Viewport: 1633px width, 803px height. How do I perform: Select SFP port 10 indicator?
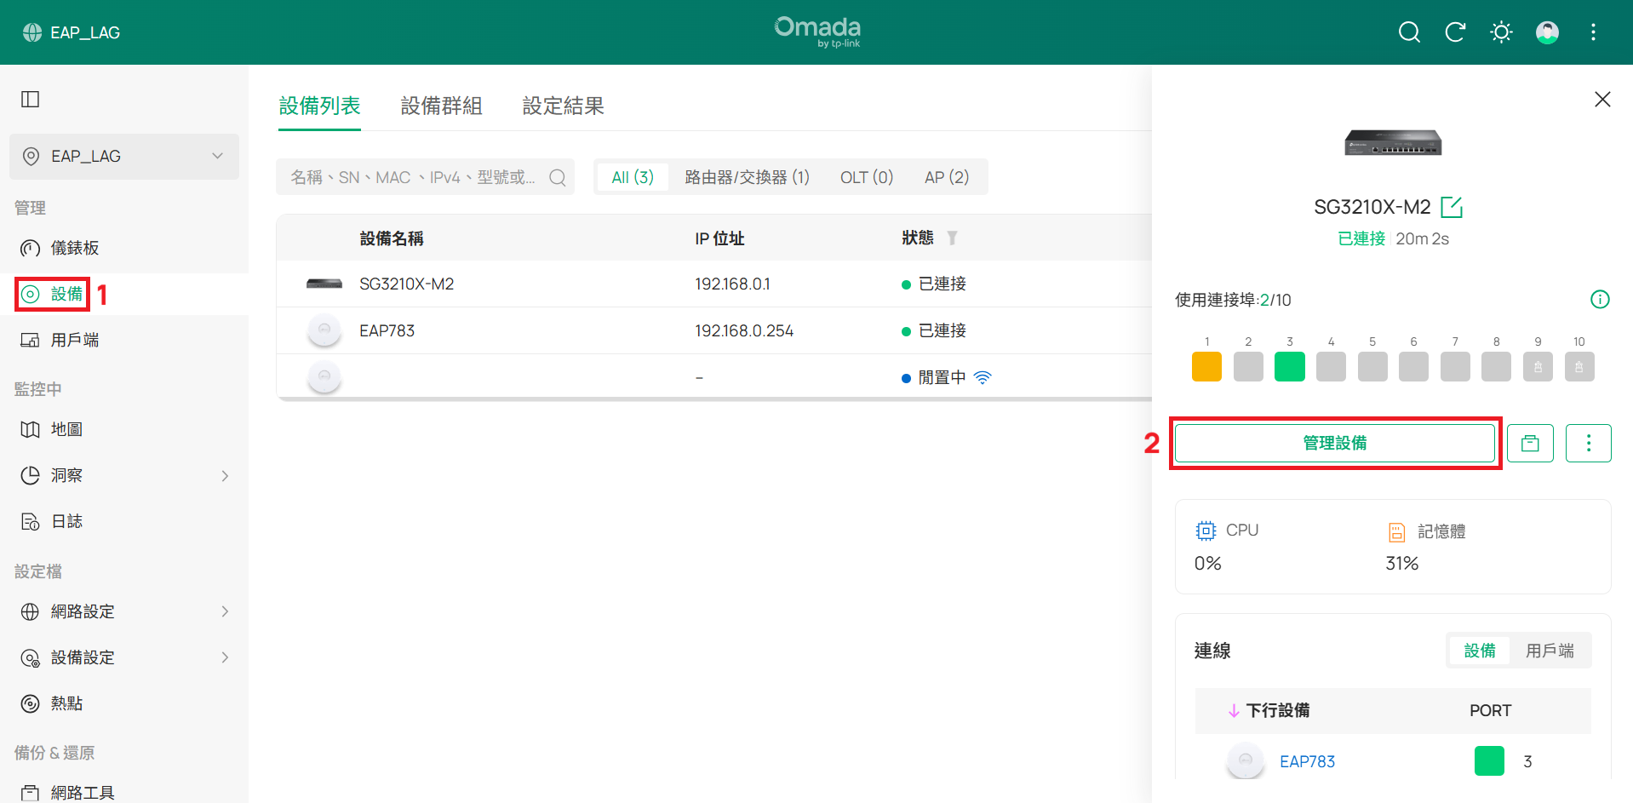1579,367
